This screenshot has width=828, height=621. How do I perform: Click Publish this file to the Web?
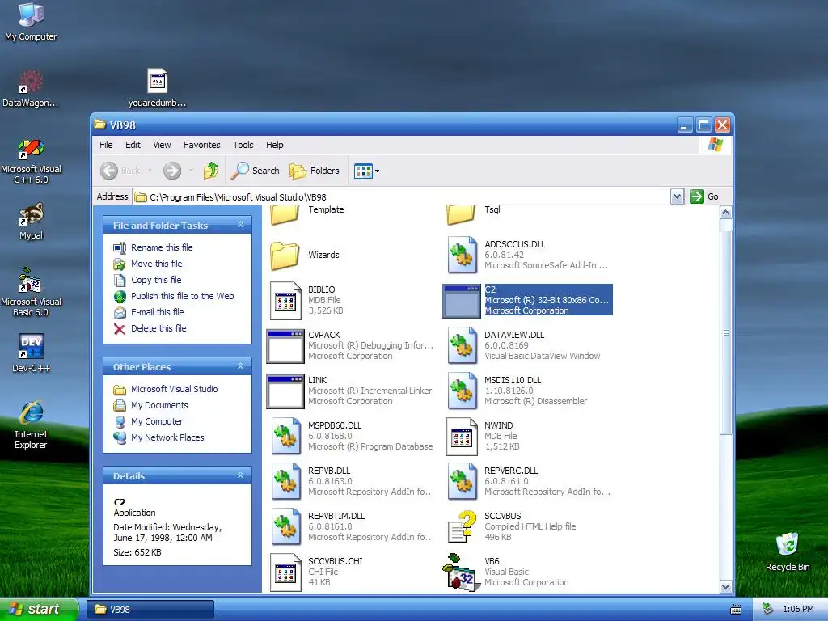(182, 296)
